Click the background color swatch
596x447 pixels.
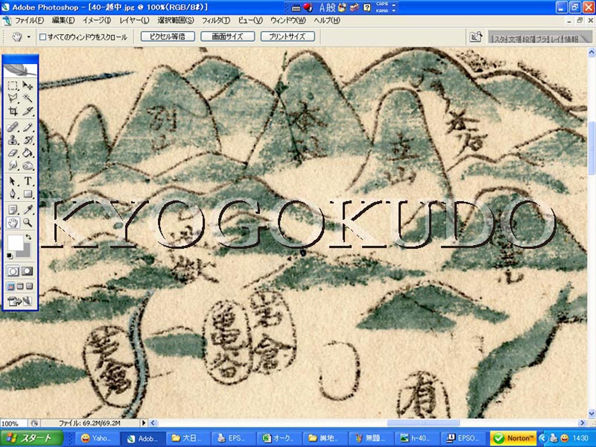(27, 253)
